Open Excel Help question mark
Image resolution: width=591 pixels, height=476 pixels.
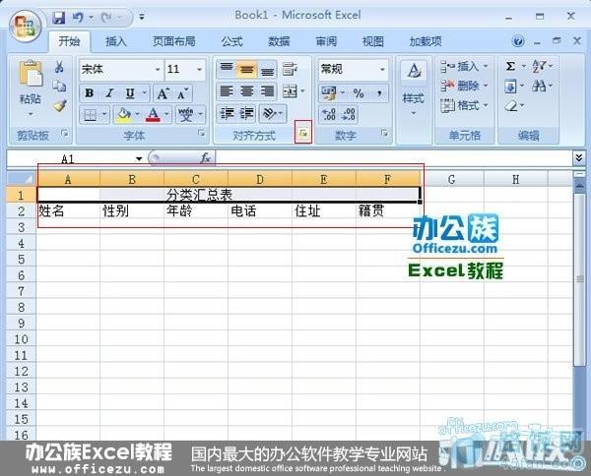[518, 41]
